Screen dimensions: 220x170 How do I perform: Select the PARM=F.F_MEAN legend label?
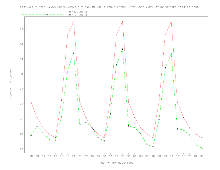76,15
